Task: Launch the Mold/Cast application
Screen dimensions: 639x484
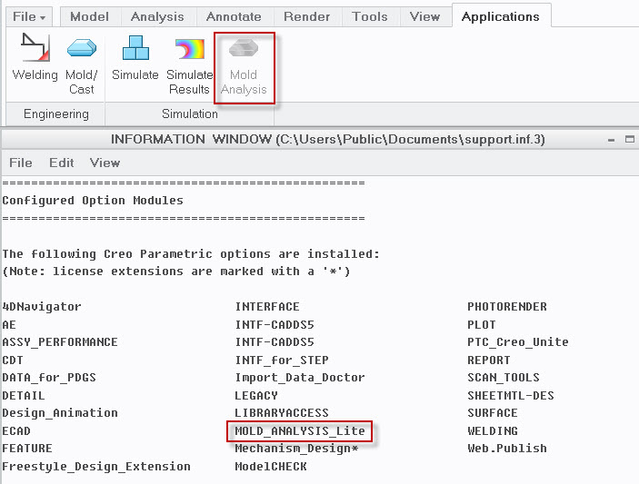Action: (82, 65)
